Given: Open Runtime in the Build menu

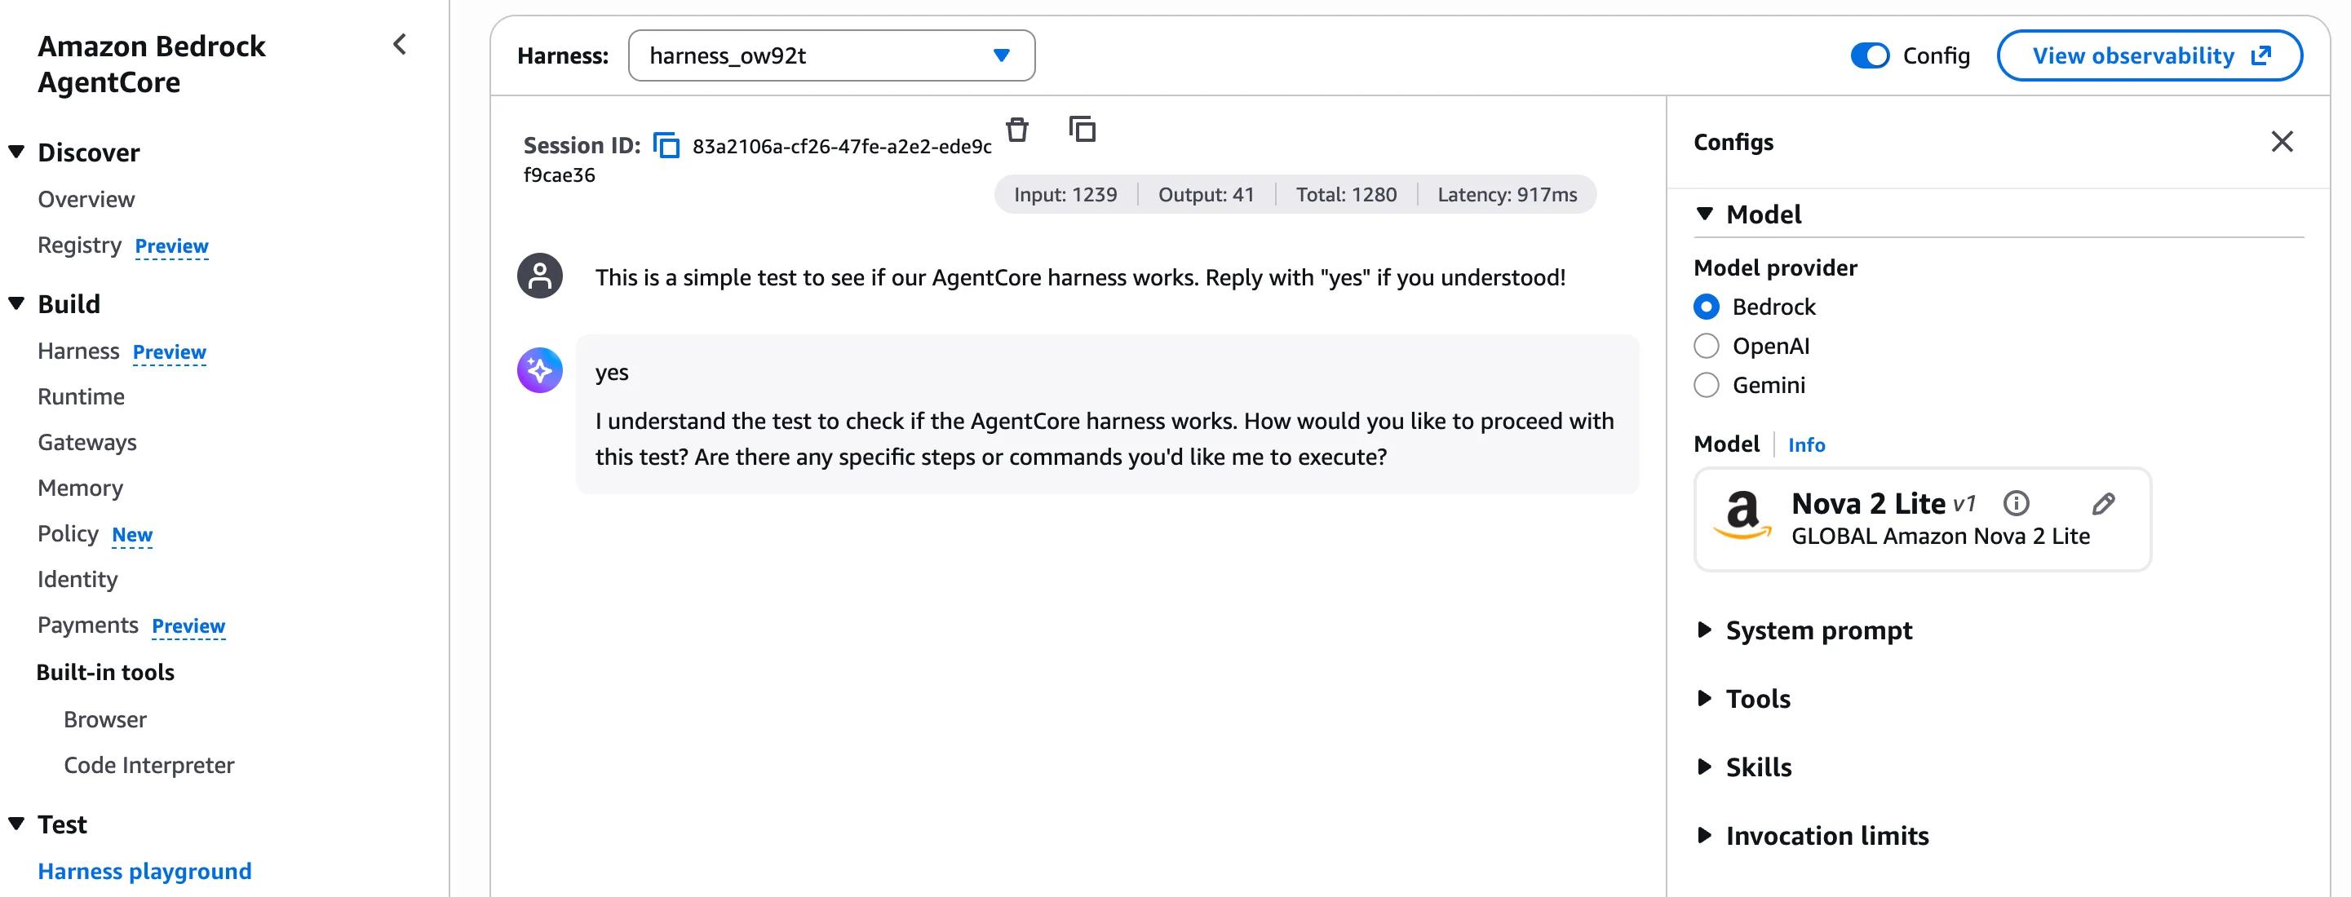Looking at the screenshot, I should click(x=82, y=397).
